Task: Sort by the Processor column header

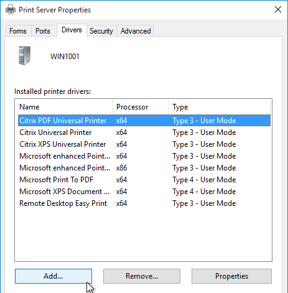Action: [x=140, y=107]
